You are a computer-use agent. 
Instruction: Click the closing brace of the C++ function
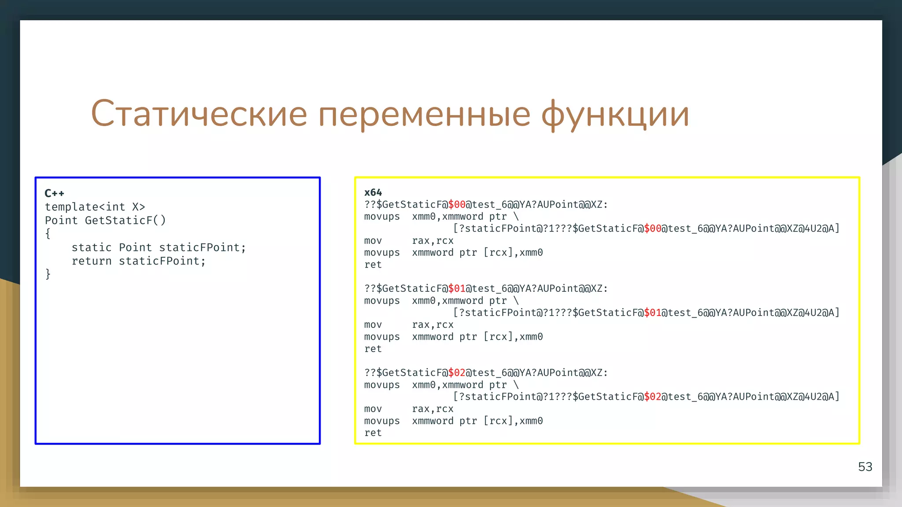[48, 274]
